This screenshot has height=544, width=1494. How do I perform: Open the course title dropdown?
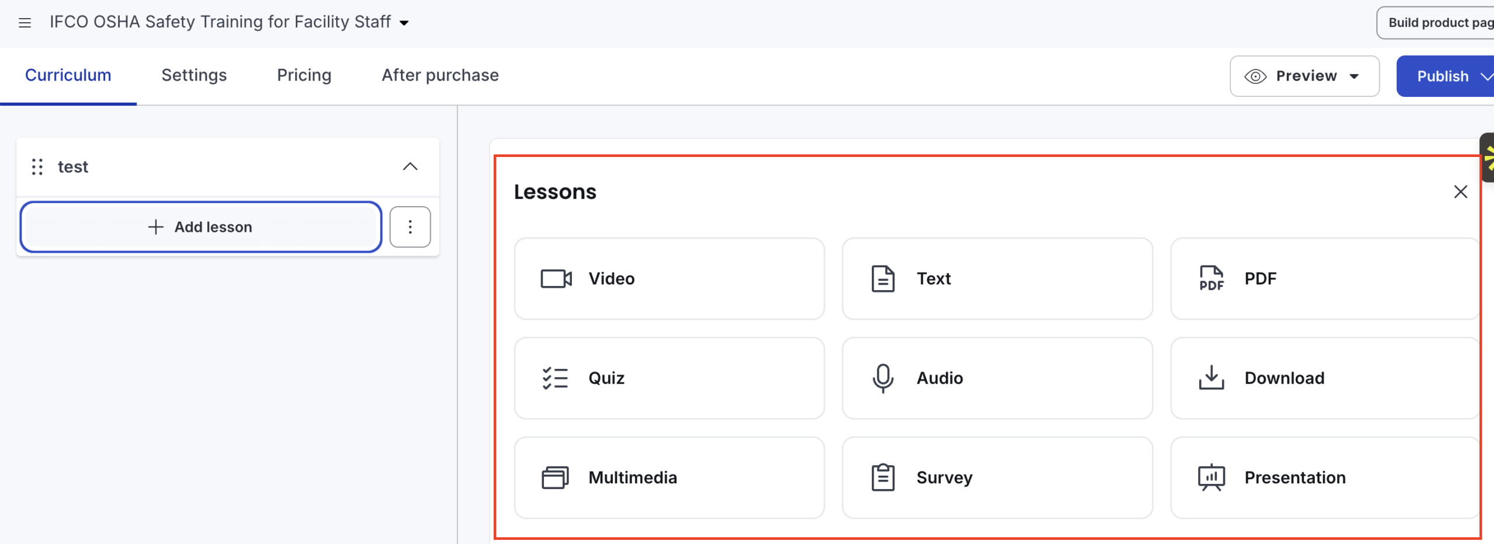pos(404,23)
